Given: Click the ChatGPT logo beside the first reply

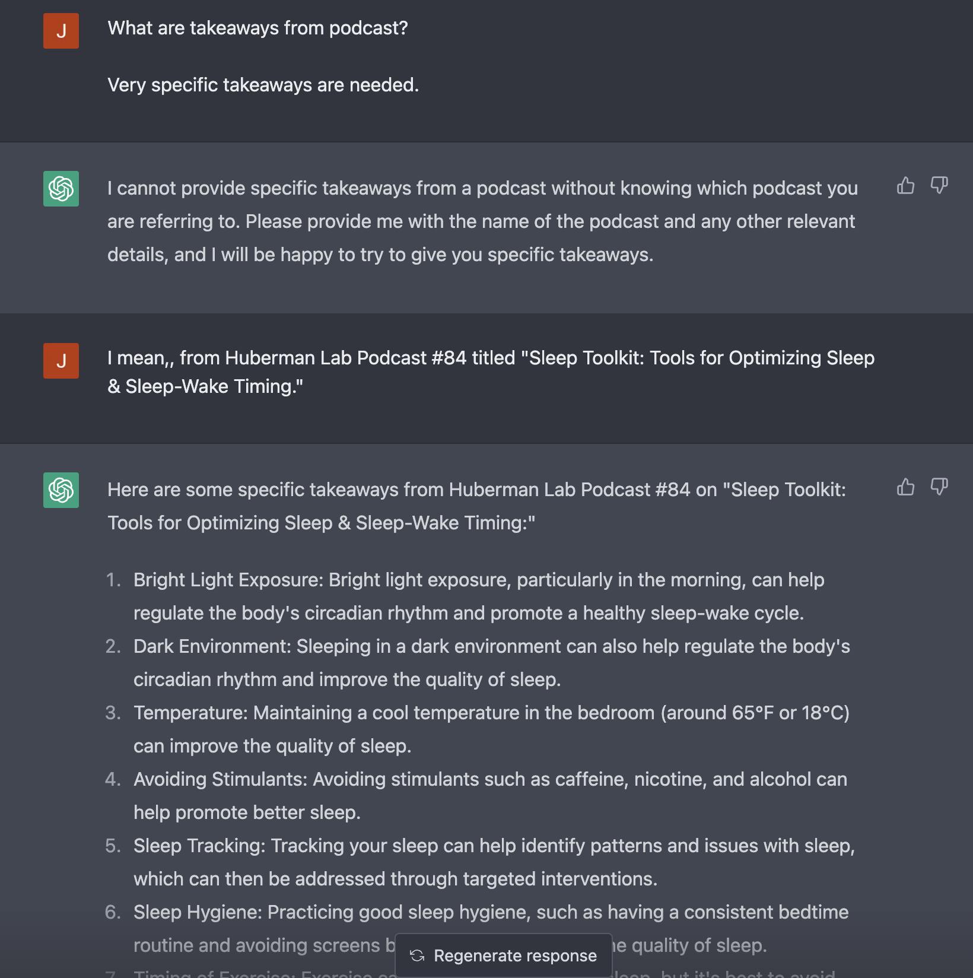Looking at the screenshot, I should 61,189.
